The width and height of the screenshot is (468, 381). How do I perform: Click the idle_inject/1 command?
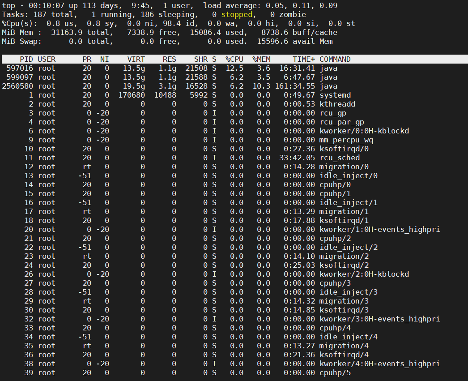[x=349, y=203]
